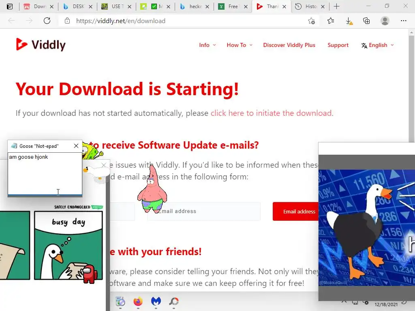Viewport: 415px width, 311px height.
Task: Open the browser profile avatar
Action: click(385, 21)
